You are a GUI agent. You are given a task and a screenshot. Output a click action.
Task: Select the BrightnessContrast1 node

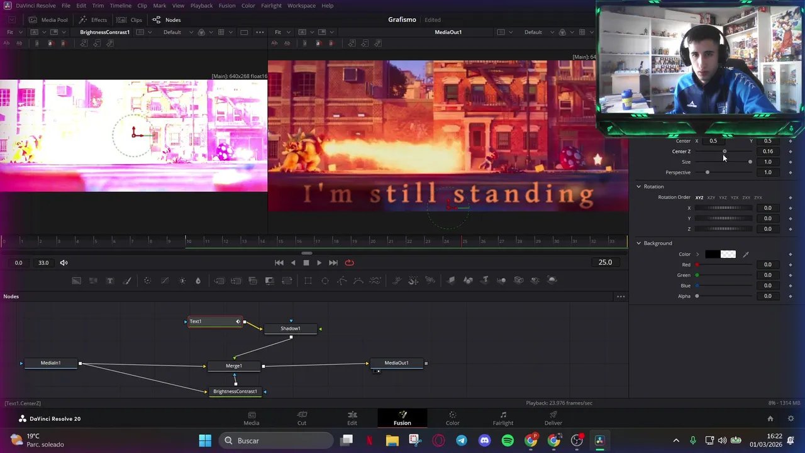[235, 391]
